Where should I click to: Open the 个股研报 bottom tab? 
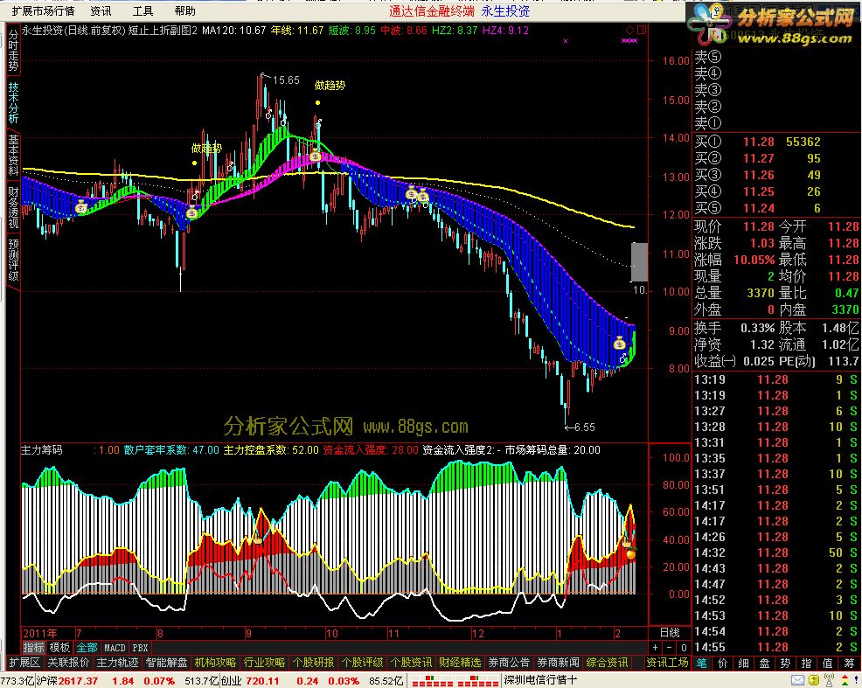tap(313, 663)
